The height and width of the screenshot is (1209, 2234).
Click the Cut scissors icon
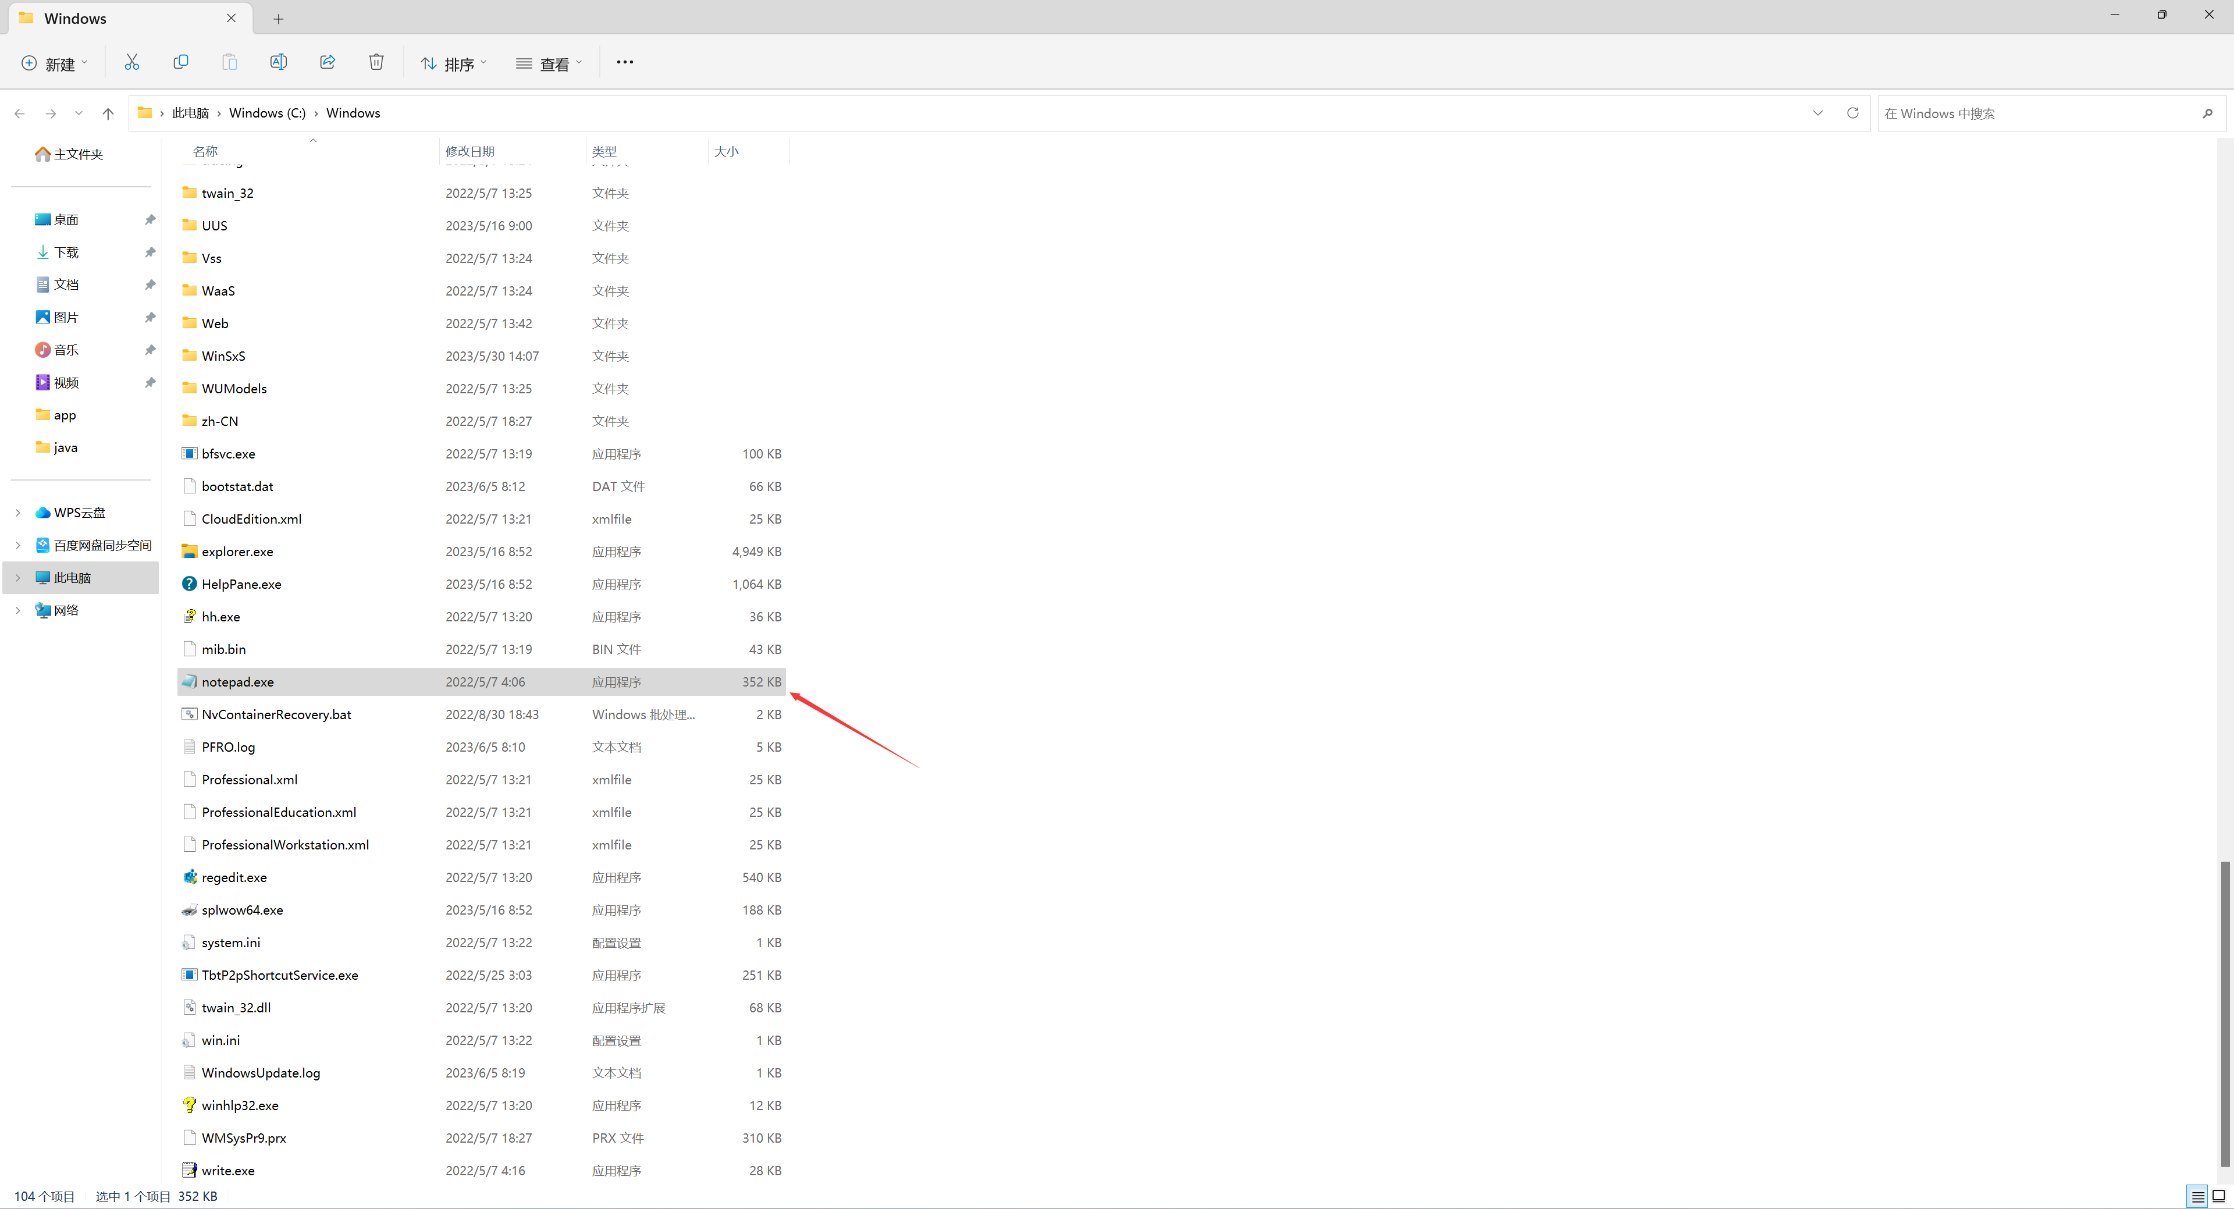coord(132,62)
